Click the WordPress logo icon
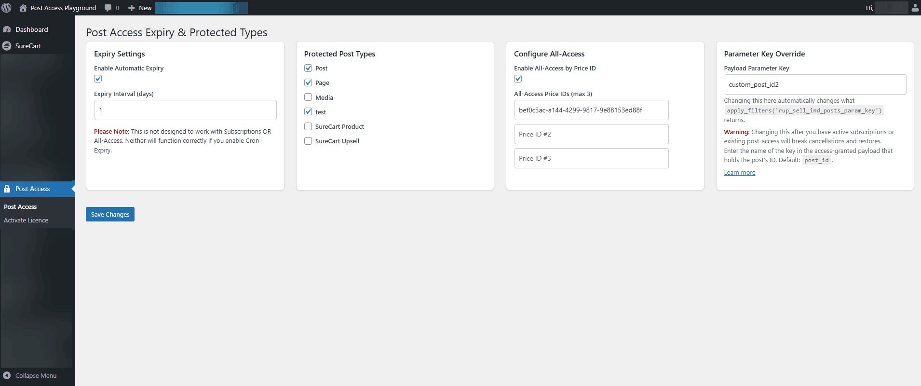The width and height of the screenshot is (921, 386). tap(7, 8)
